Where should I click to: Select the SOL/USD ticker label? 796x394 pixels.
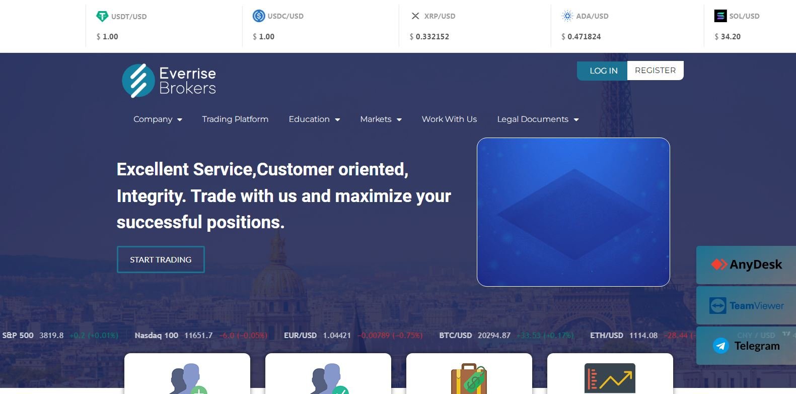coord(744,16)
